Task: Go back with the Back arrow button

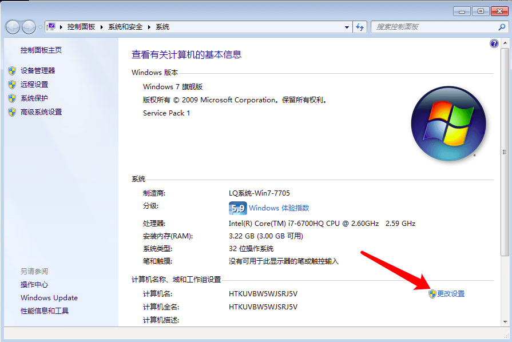Action: click(x=13, y=27)
